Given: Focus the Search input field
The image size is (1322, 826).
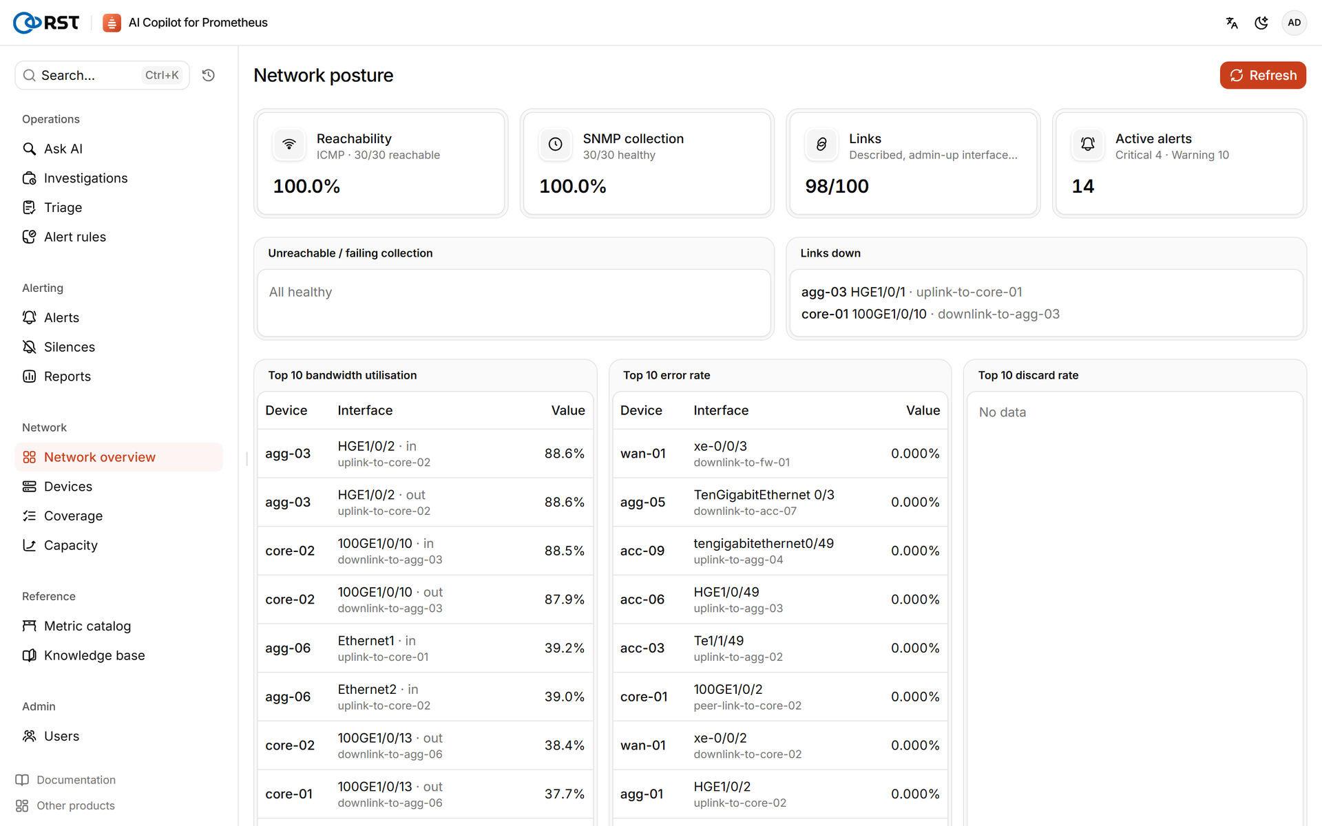Looking at the screenshot, I should pyautogui.click(x=102, y=75).
